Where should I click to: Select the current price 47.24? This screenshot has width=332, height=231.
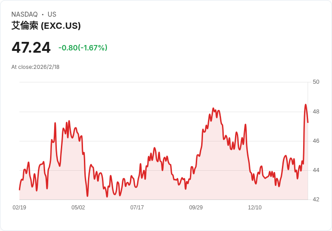coord(31,47)
